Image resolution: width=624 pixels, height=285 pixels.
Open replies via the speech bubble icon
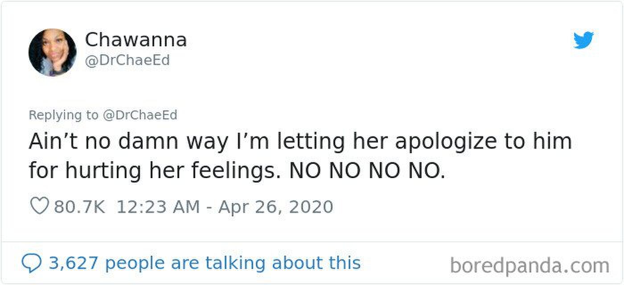(30, 263)
